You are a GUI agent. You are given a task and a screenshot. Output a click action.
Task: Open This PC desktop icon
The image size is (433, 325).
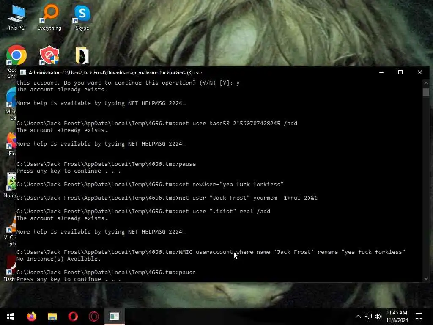[16, 17]
